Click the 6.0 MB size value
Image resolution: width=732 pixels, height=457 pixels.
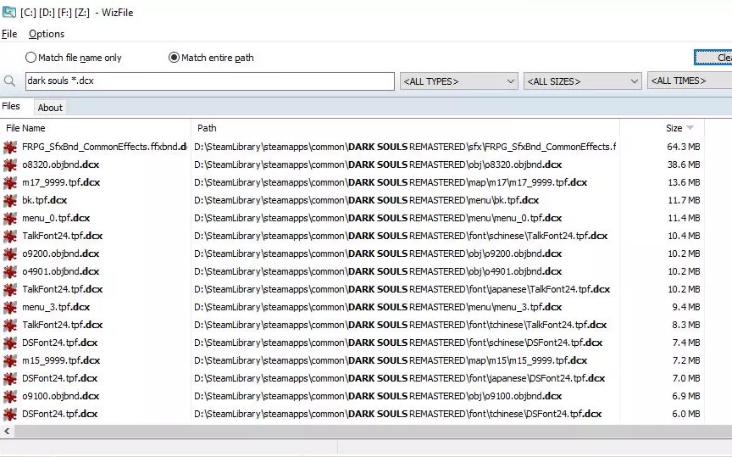click(x=685, y=414)
